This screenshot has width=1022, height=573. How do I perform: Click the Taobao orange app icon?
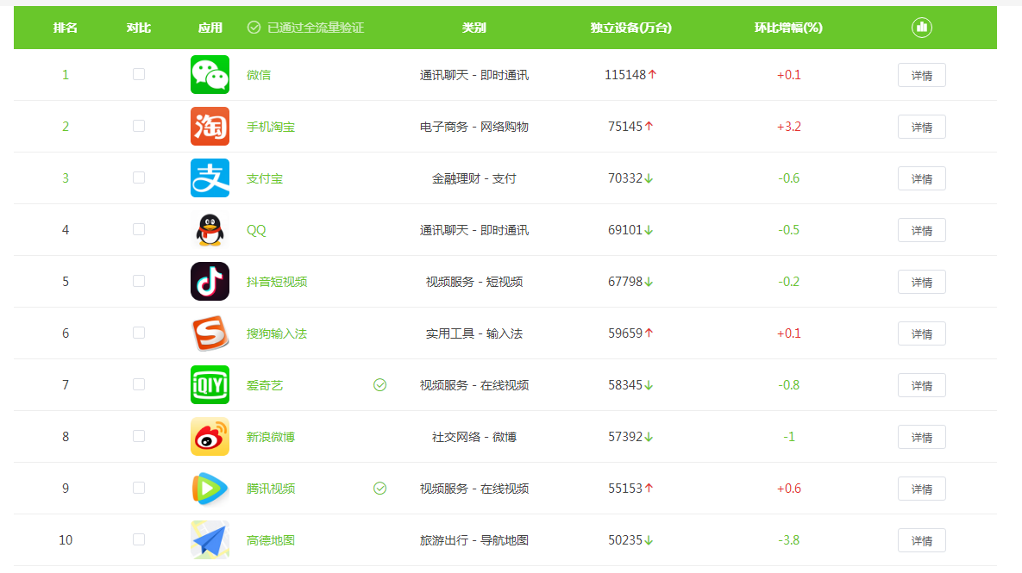pos(210,127)
